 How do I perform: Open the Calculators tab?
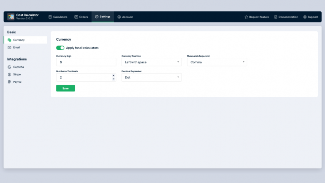pyautogui.click(x=58, y=17)
